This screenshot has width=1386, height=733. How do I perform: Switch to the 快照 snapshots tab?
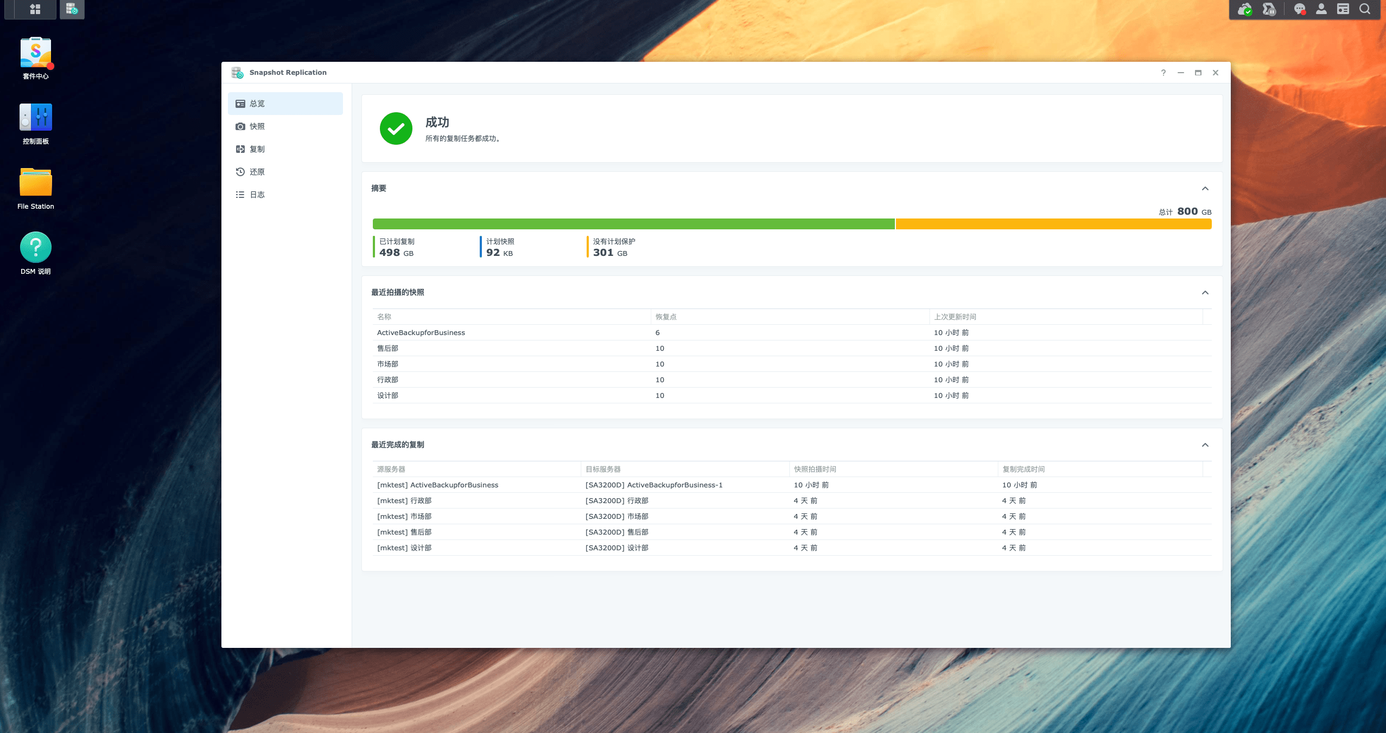click(x=257, y=126)
